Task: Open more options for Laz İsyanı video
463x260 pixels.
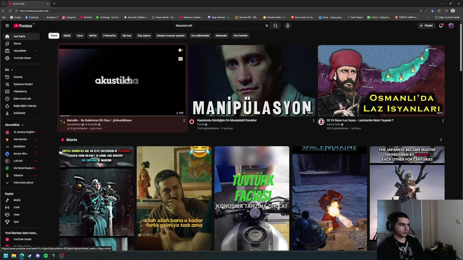Action: click(443, 121)
